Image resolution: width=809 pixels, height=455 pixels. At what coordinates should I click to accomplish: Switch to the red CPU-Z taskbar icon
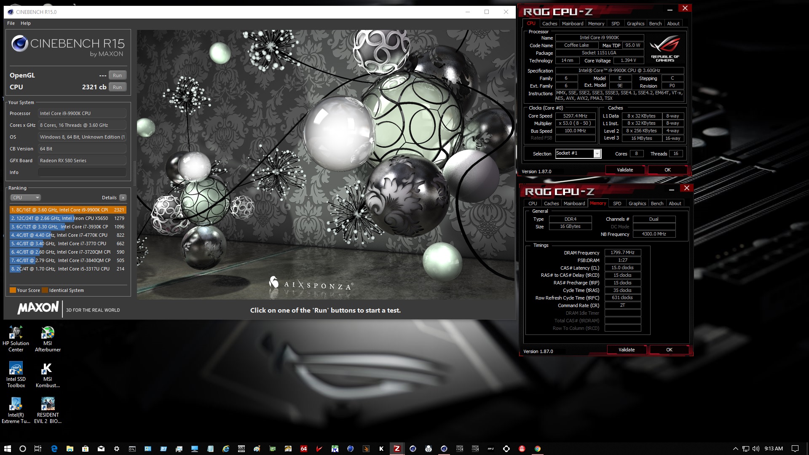click(x=397, y=449)
